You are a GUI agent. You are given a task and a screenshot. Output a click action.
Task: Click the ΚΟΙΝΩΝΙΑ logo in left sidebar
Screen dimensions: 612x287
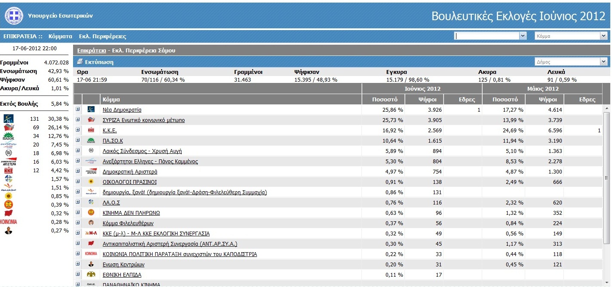click(x=9, y=222)
